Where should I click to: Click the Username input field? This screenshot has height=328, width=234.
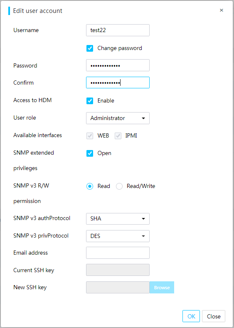[x=118, y=30]
